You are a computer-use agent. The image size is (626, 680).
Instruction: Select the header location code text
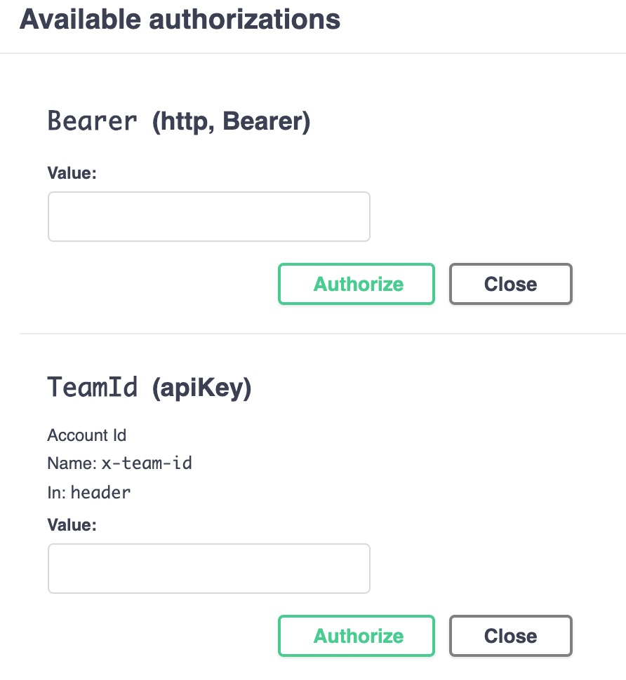[100, 492]
